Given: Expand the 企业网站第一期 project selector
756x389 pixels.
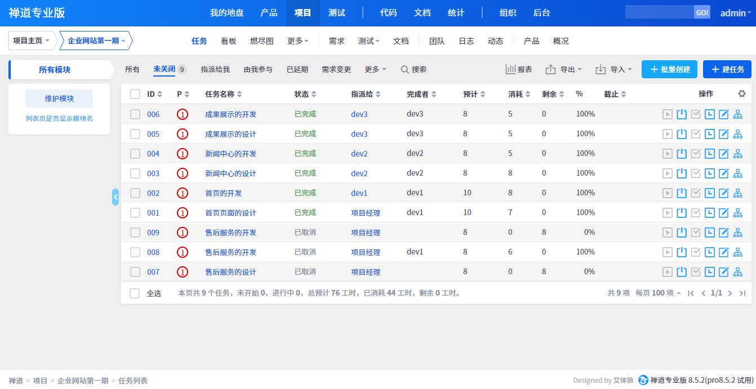Looking at the screenshot, I should [x=96, y=41].
